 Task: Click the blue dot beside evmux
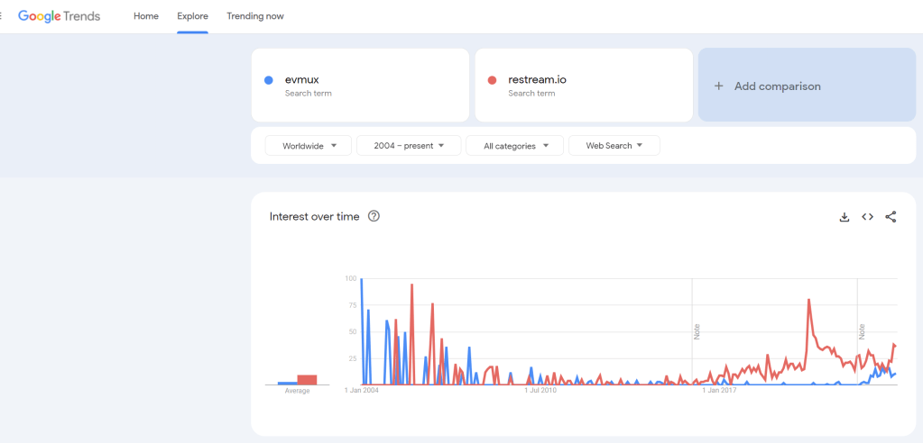269,80
